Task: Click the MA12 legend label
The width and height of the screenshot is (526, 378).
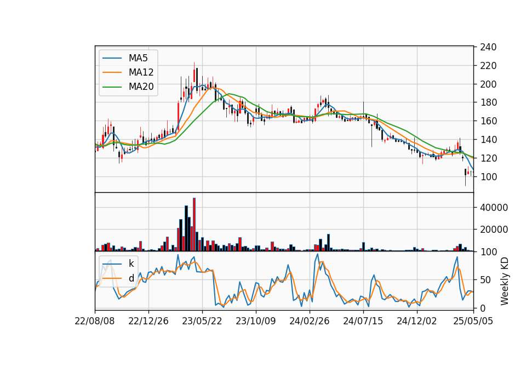Action: [x=141, y=72]
